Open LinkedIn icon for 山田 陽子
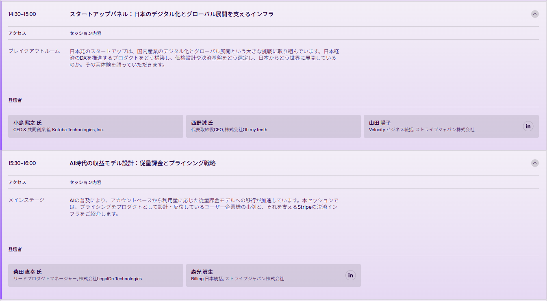The image size is (547, 301). coord(528,126)
